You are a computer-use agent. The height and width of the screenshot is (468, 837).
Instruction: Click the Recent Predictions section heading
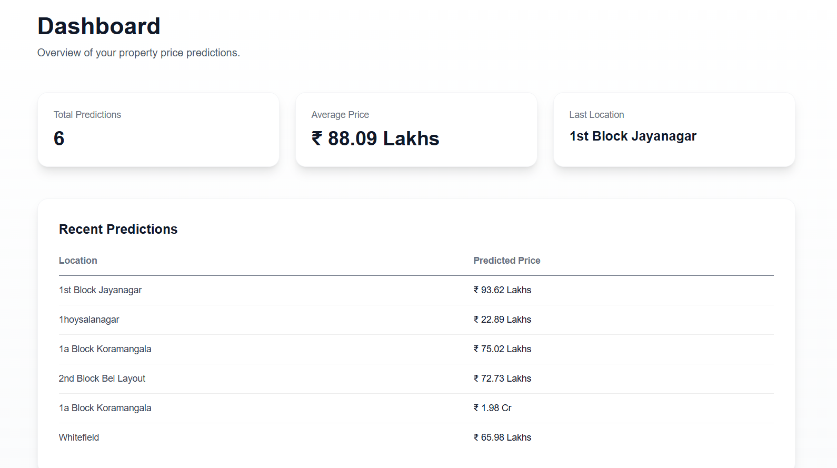pyautogui.click(x=118, y=229)
